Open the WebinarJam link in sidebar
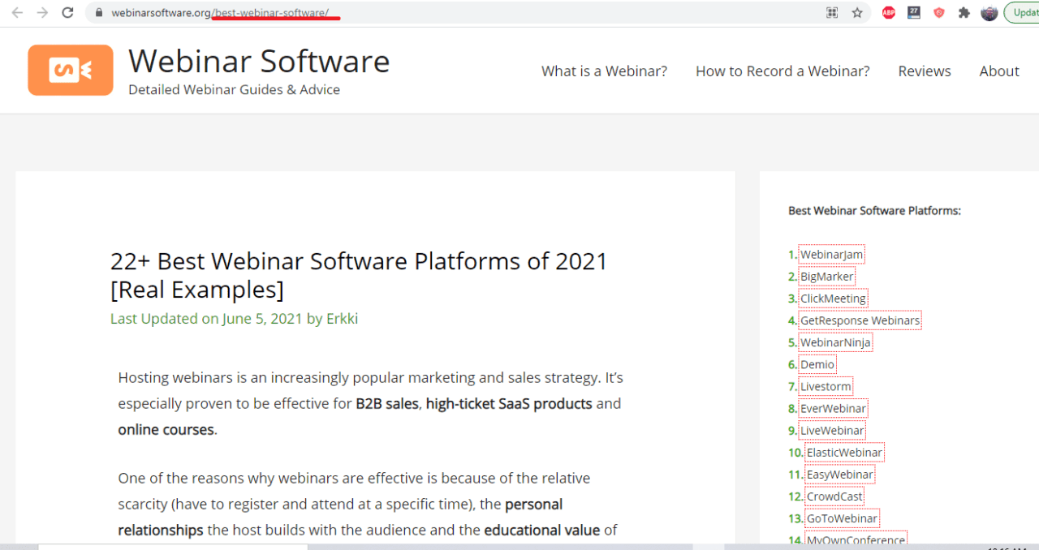Image resolution: width=1039 pixels, height=550 pixels. (x=831, y=254)
